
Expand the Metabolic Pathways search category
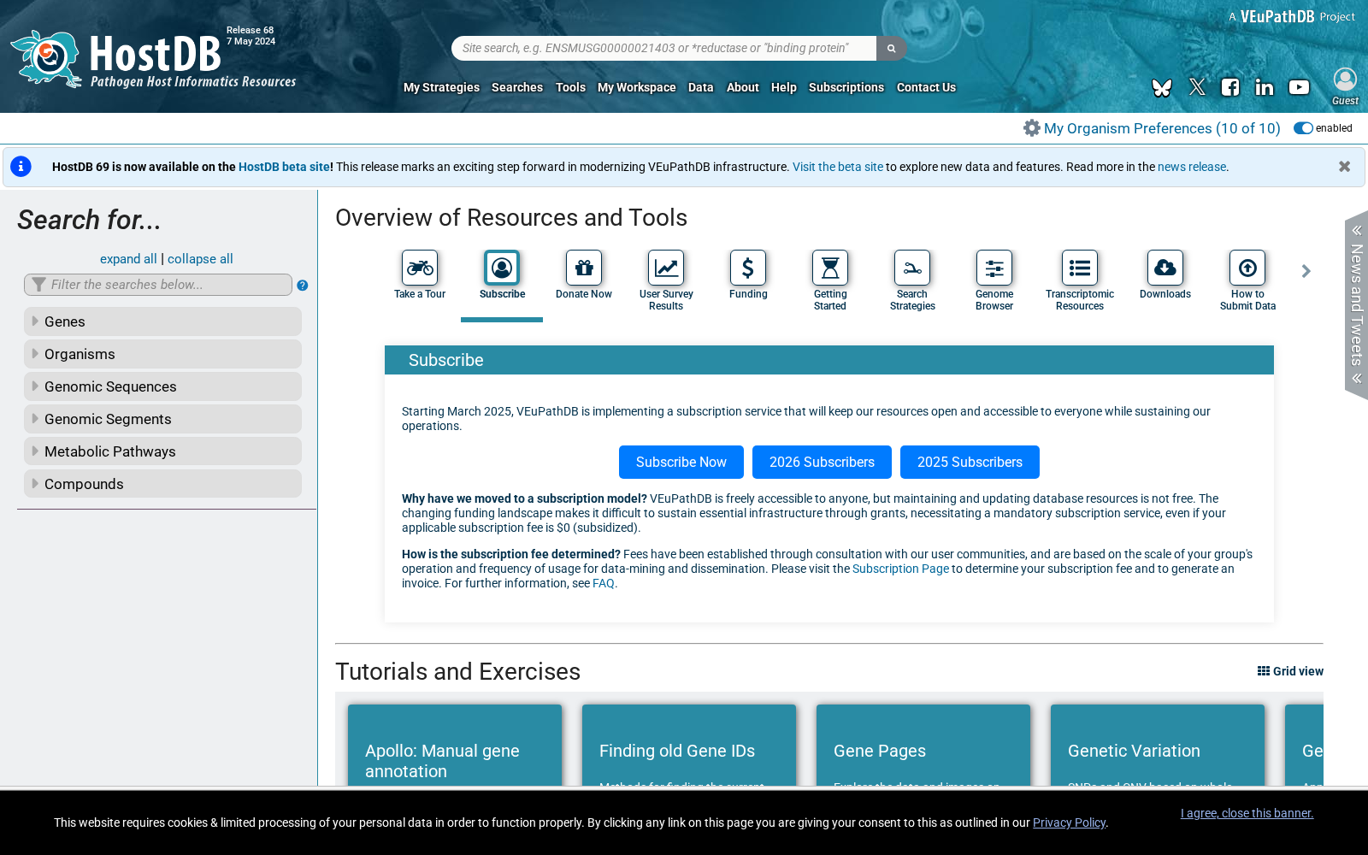point(162,451)
